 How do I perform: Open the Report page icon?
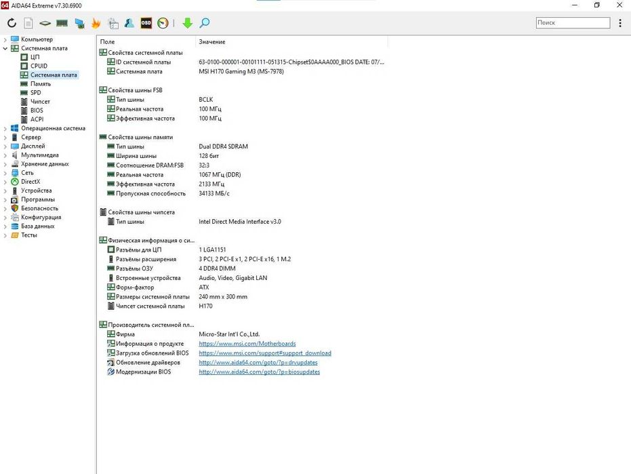click(28, 23)
